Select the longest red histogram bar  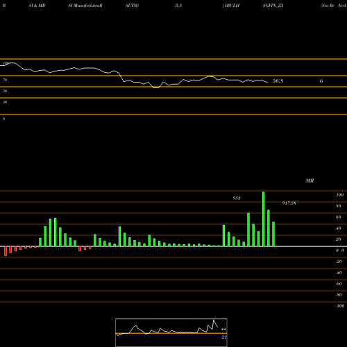(6, 251)
